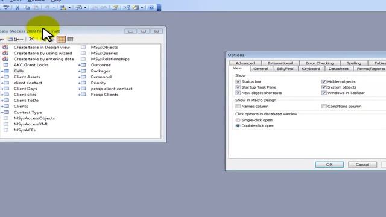Click the Undo arrow toolbar icon
Image resolution: width=386 pixels, height=217 pixels.
pos(47,8)
